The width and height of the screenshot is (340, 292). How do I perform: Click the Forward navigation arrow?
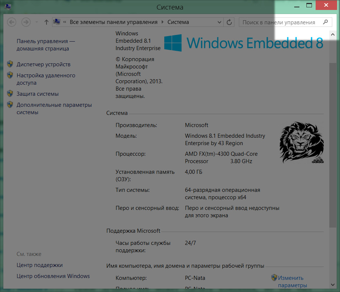tap(26, 22)
